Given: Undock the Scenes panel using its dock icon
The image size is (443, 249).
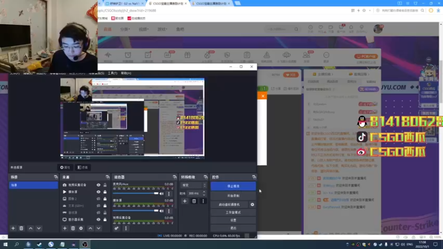Looking at the screenshot, I should 56,177.
